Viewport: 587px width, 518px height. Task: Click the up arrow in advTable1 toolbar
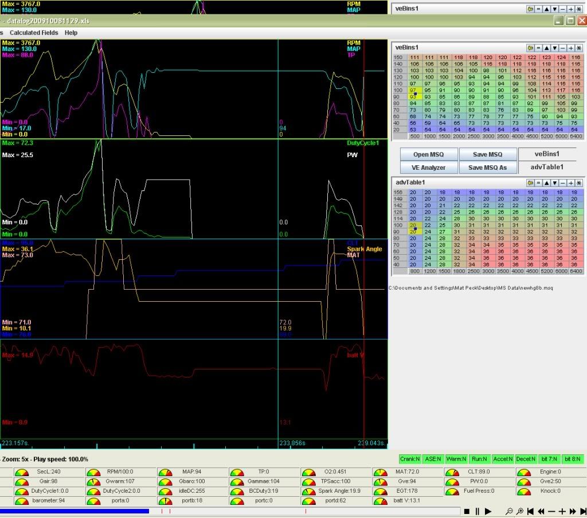(546, 182)
